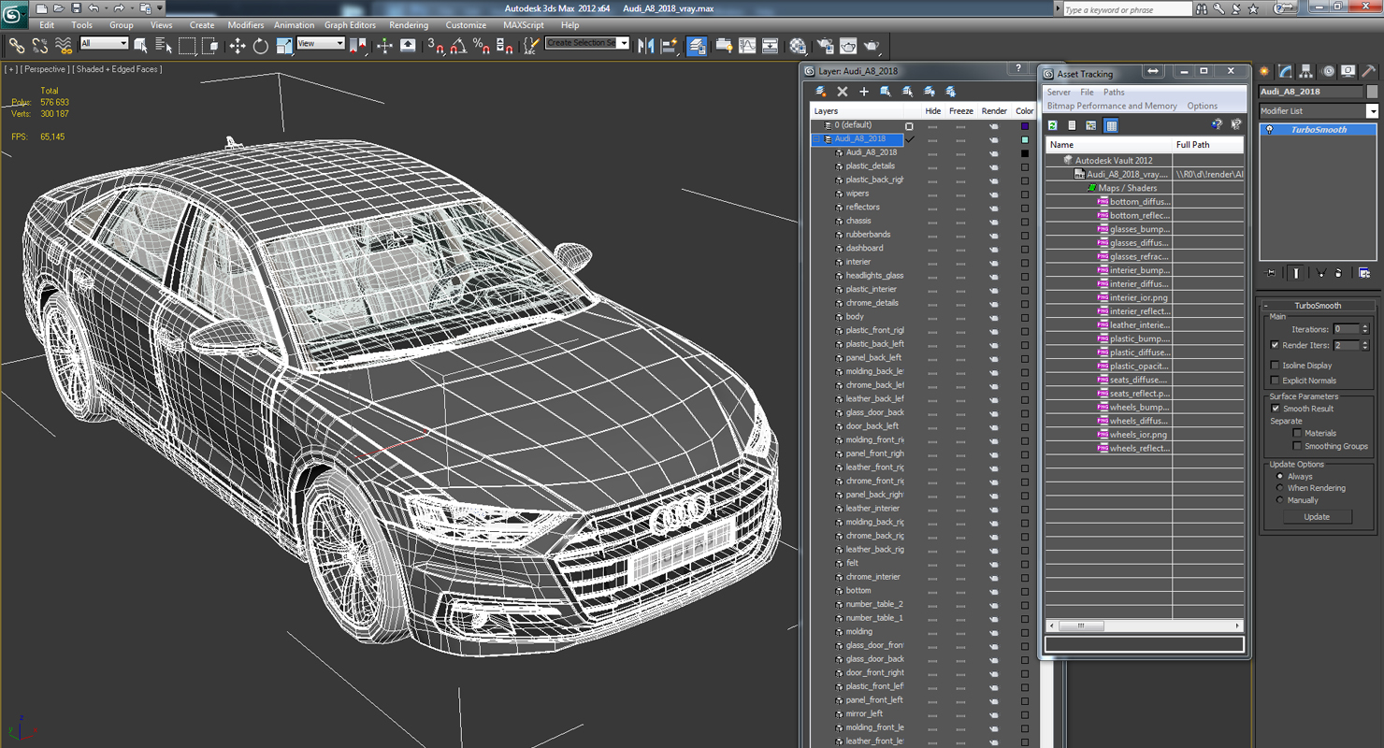
Task: Create new layer in Layer dialog
Action: [821, 92]
